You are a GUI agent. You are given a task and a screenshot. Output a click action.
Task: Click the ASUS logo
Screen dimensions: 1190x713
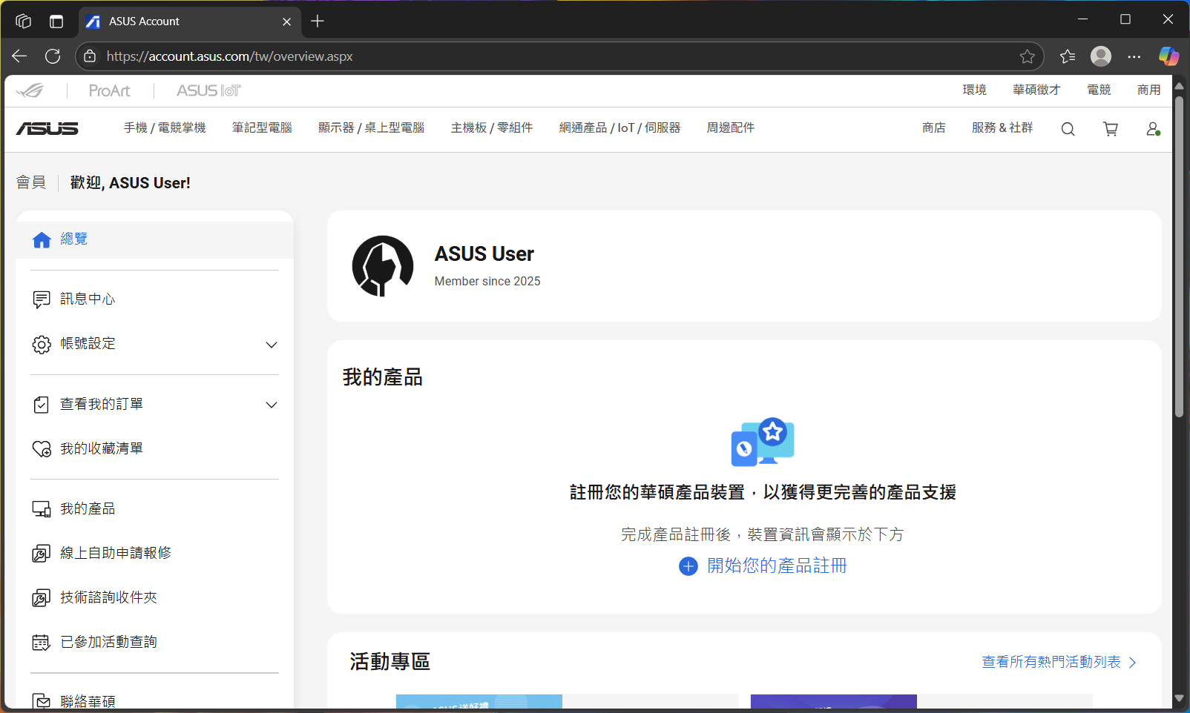point(47,128)
